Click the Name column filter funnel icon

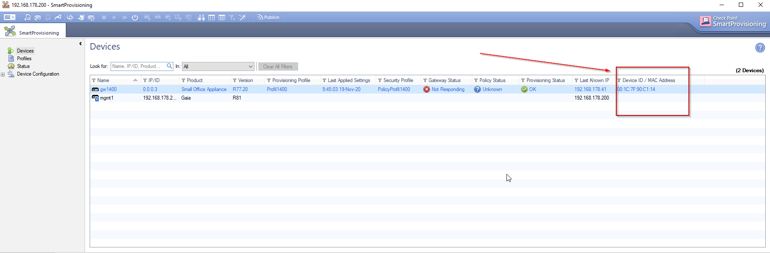point(94,80)
